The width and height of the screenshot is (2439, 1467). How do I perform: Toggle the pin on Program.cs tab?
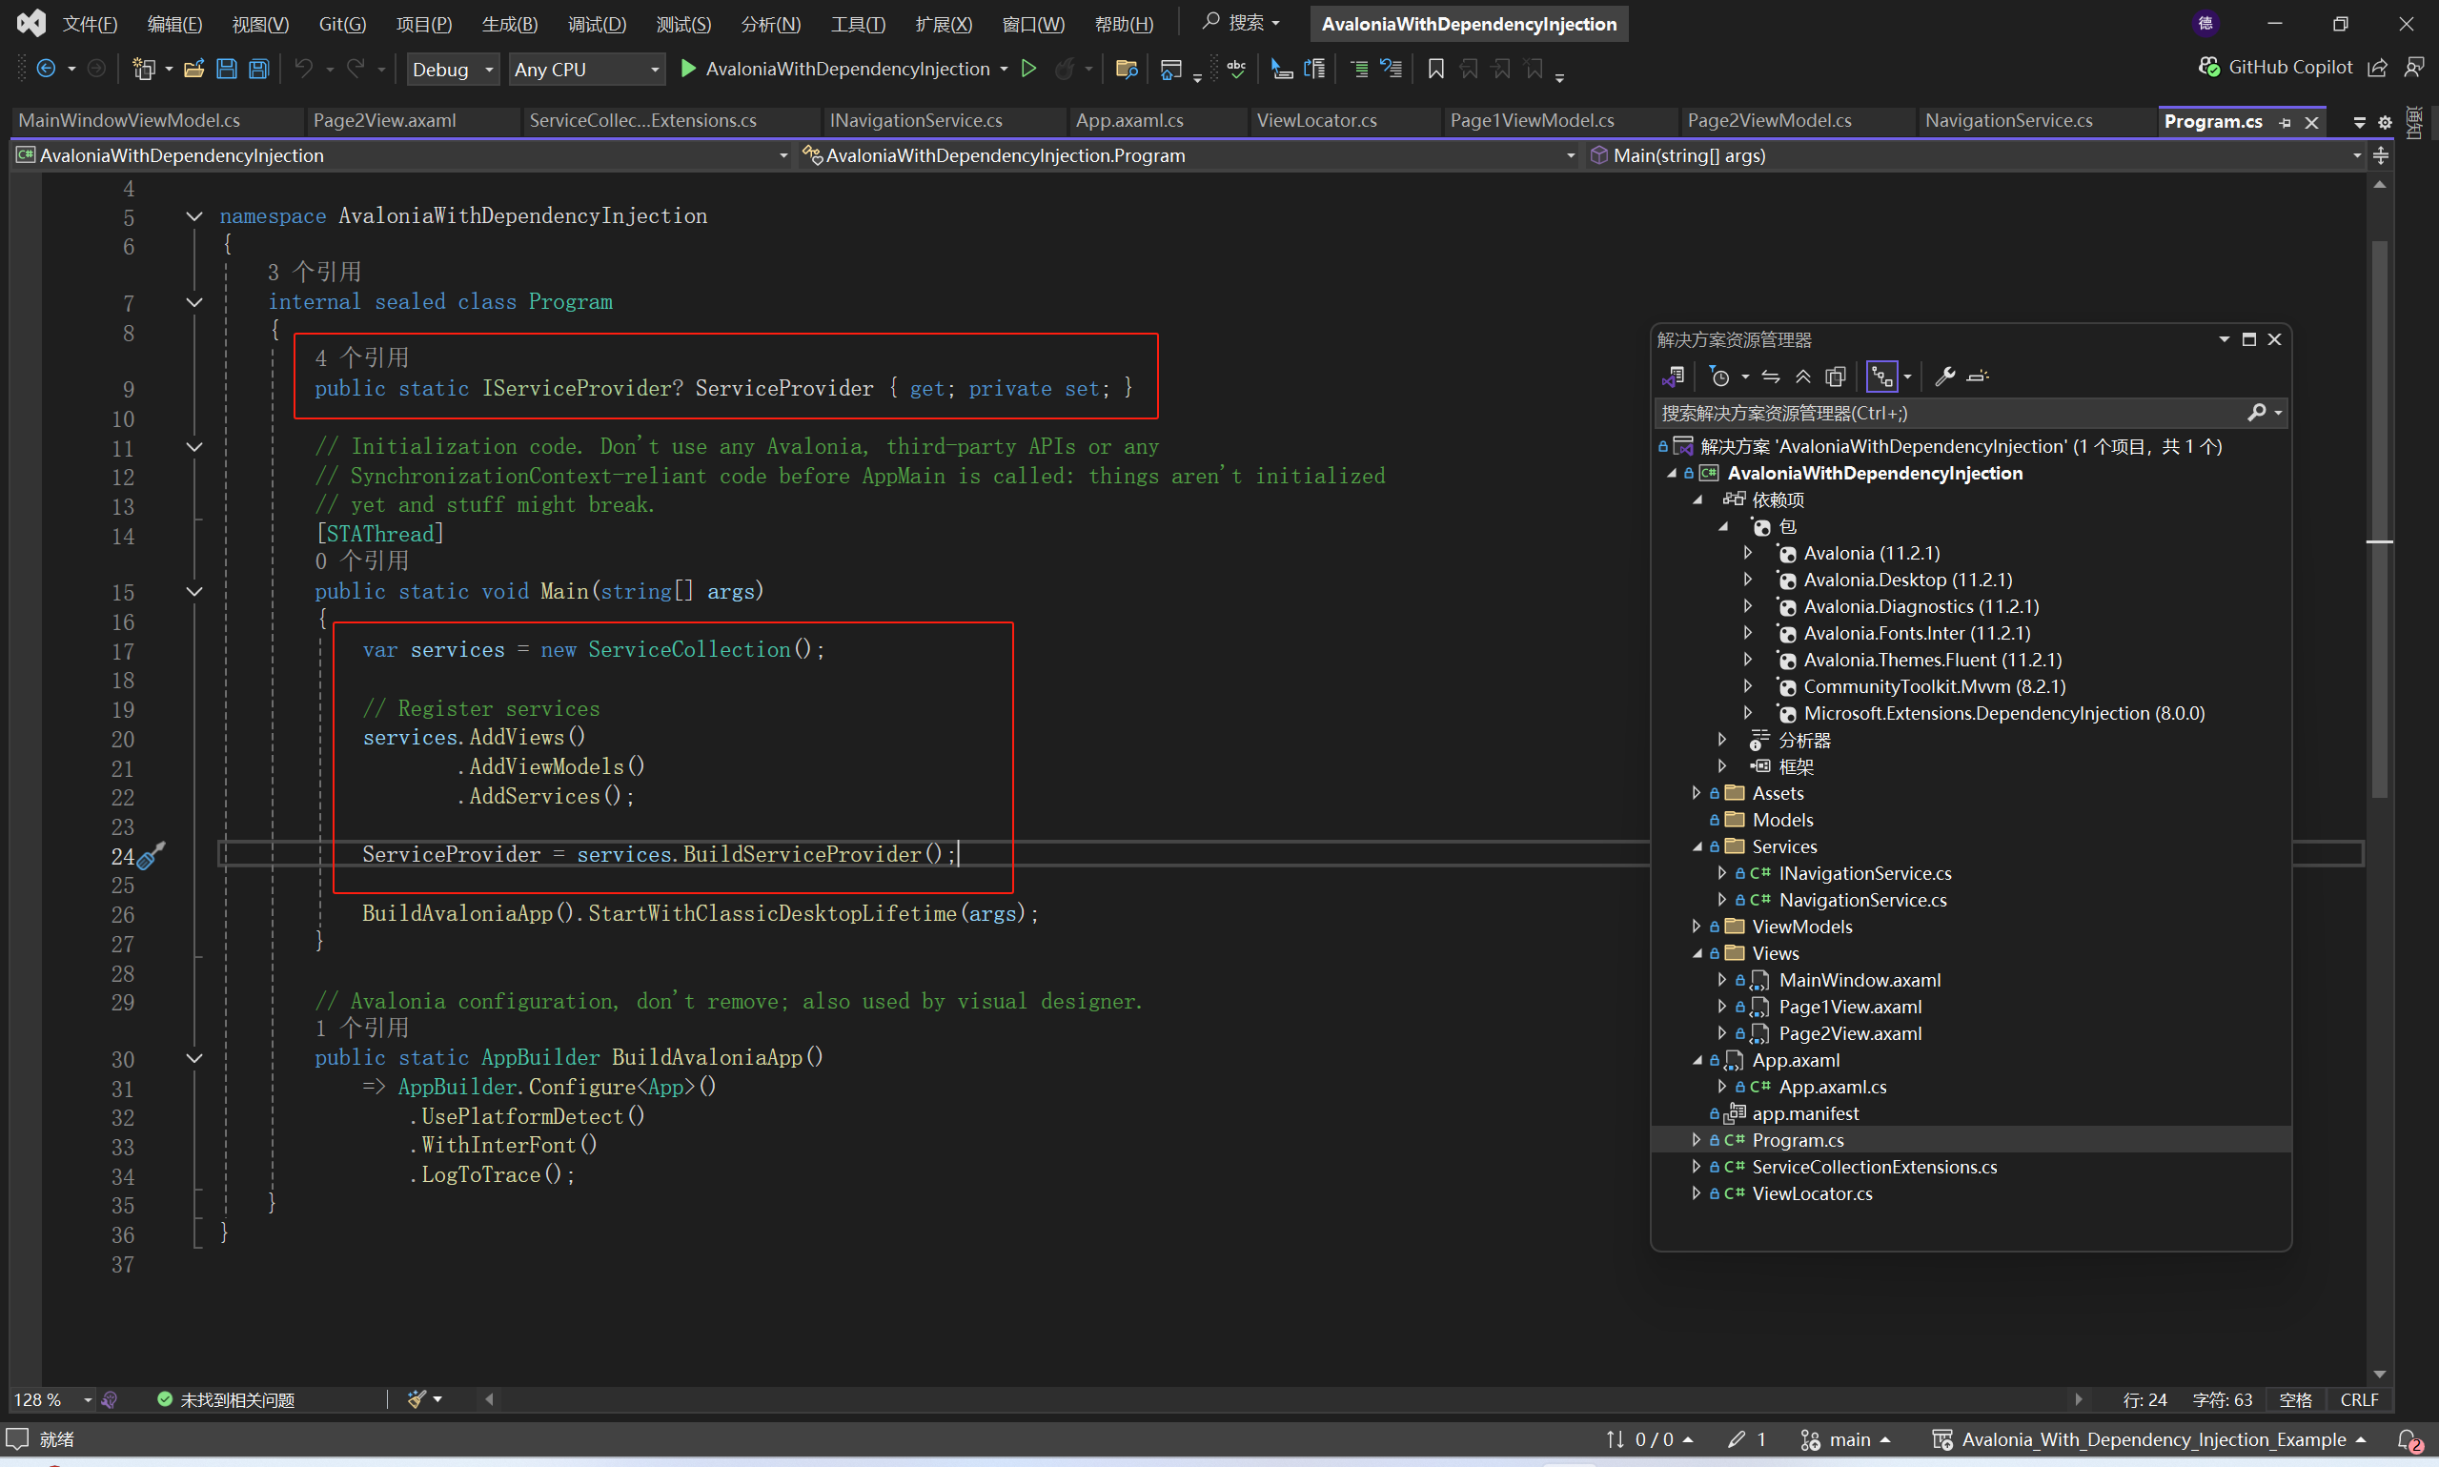point(2286,121)
